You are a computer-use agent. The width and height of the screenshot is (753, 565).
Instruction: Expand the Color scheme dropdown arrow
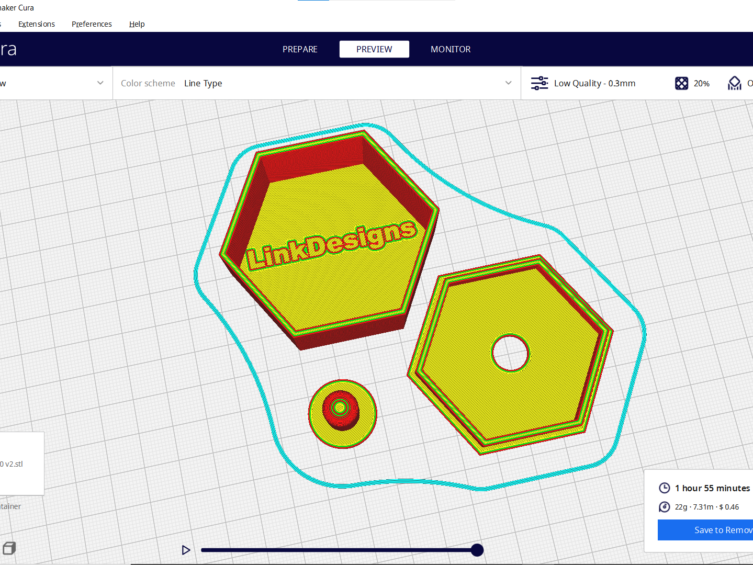508,83
